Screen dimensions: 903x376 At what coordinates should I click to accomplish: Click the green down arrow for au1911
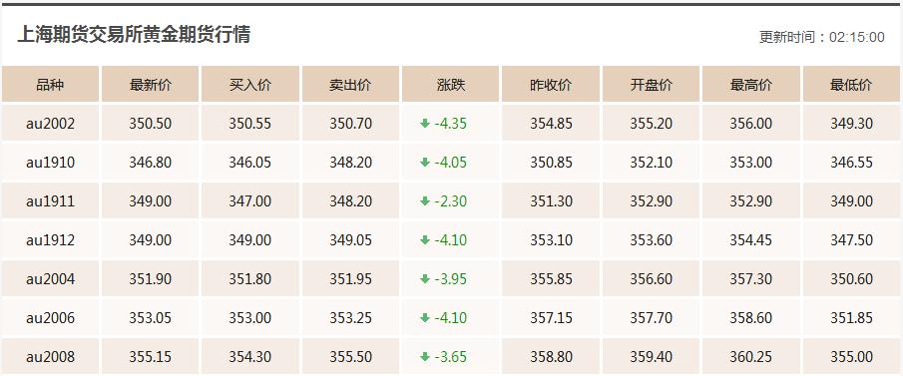425,200
